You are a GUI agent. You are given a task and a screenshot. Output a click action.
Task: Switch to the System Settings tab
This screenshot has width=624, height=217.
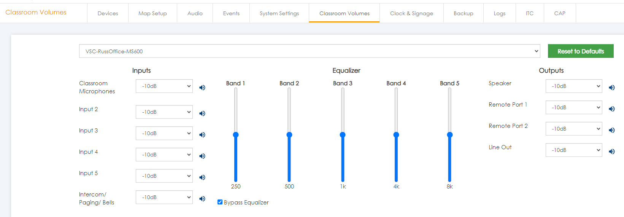[279, 13]
